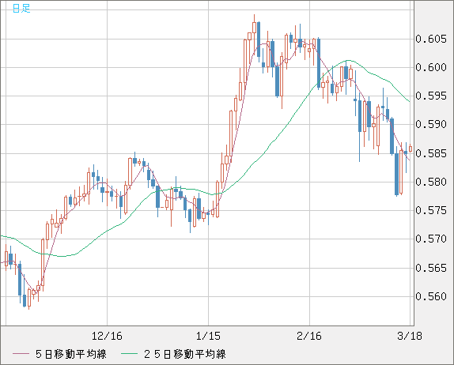Select the 0.565 price axis label

pyautogui.click(x=431, y=268)
